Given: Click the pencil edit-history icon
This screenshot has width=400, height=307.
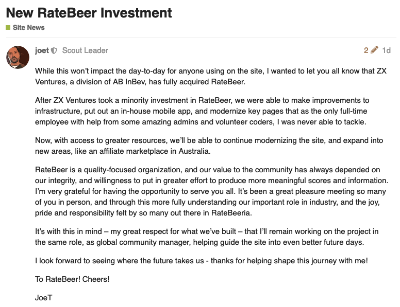Looking at the screenshot, I should [x=374, y=50].
